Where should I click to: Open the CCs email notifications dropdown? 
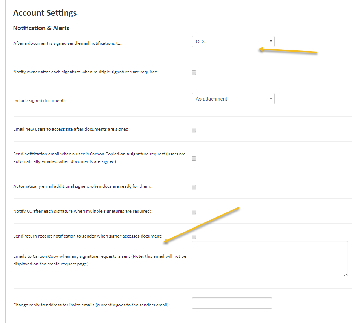[233, 41]
